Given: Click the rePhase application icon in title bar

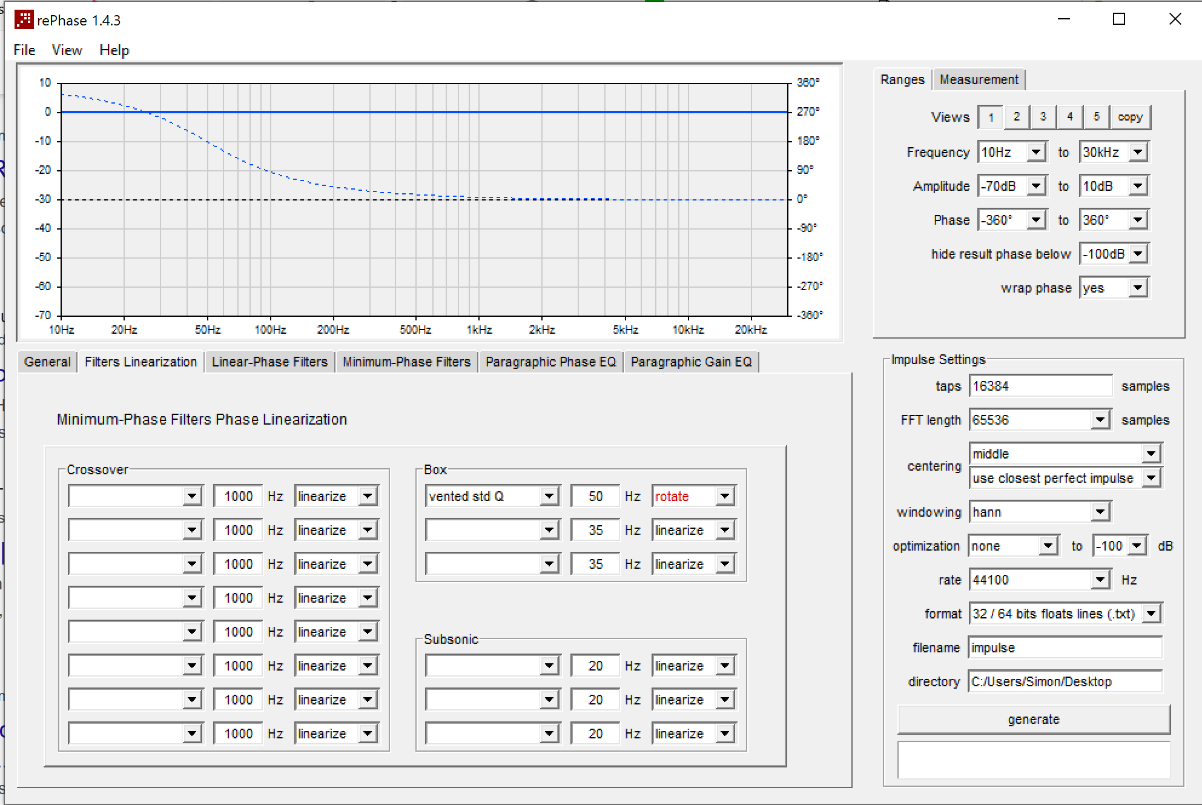Looking at the screenshot, I should pyautogui.click(x=24, y=20).
